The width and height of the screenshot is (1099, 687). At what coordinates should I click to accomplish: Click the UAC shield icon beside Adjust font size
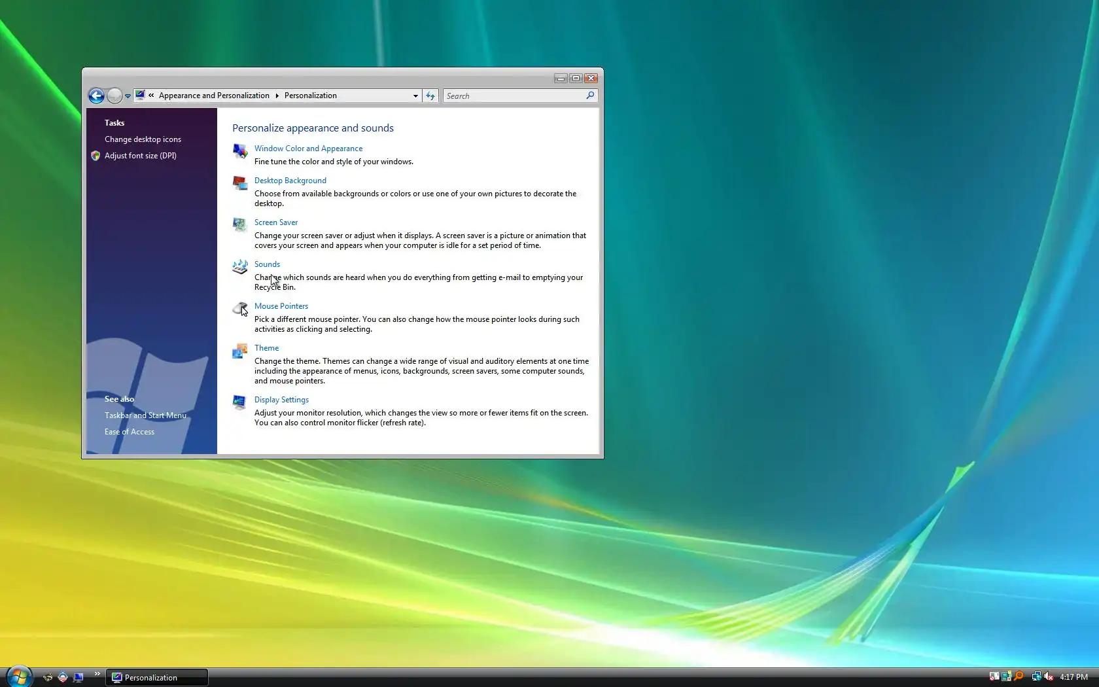point(96,156)
